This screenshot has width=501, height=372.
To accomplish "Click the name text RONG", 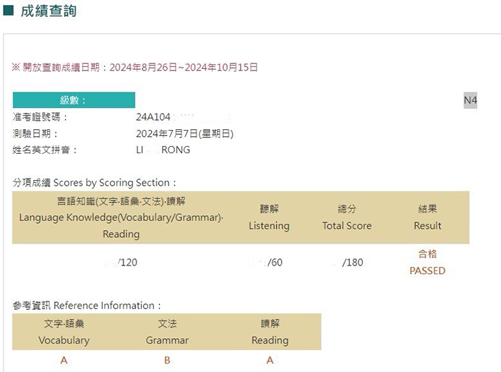I will [176, 150].
